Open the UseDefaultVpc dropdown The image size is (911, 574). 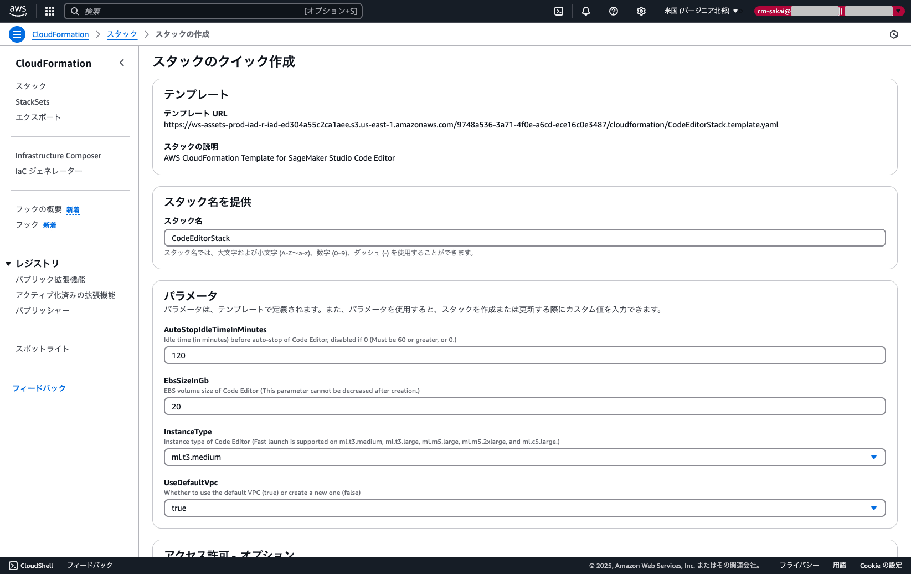coord(525,508)
